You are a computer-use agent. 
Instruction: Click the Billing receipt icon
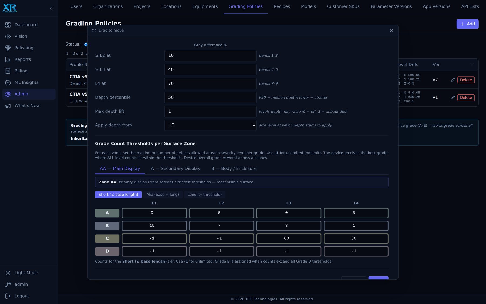[x=8, y=71]
